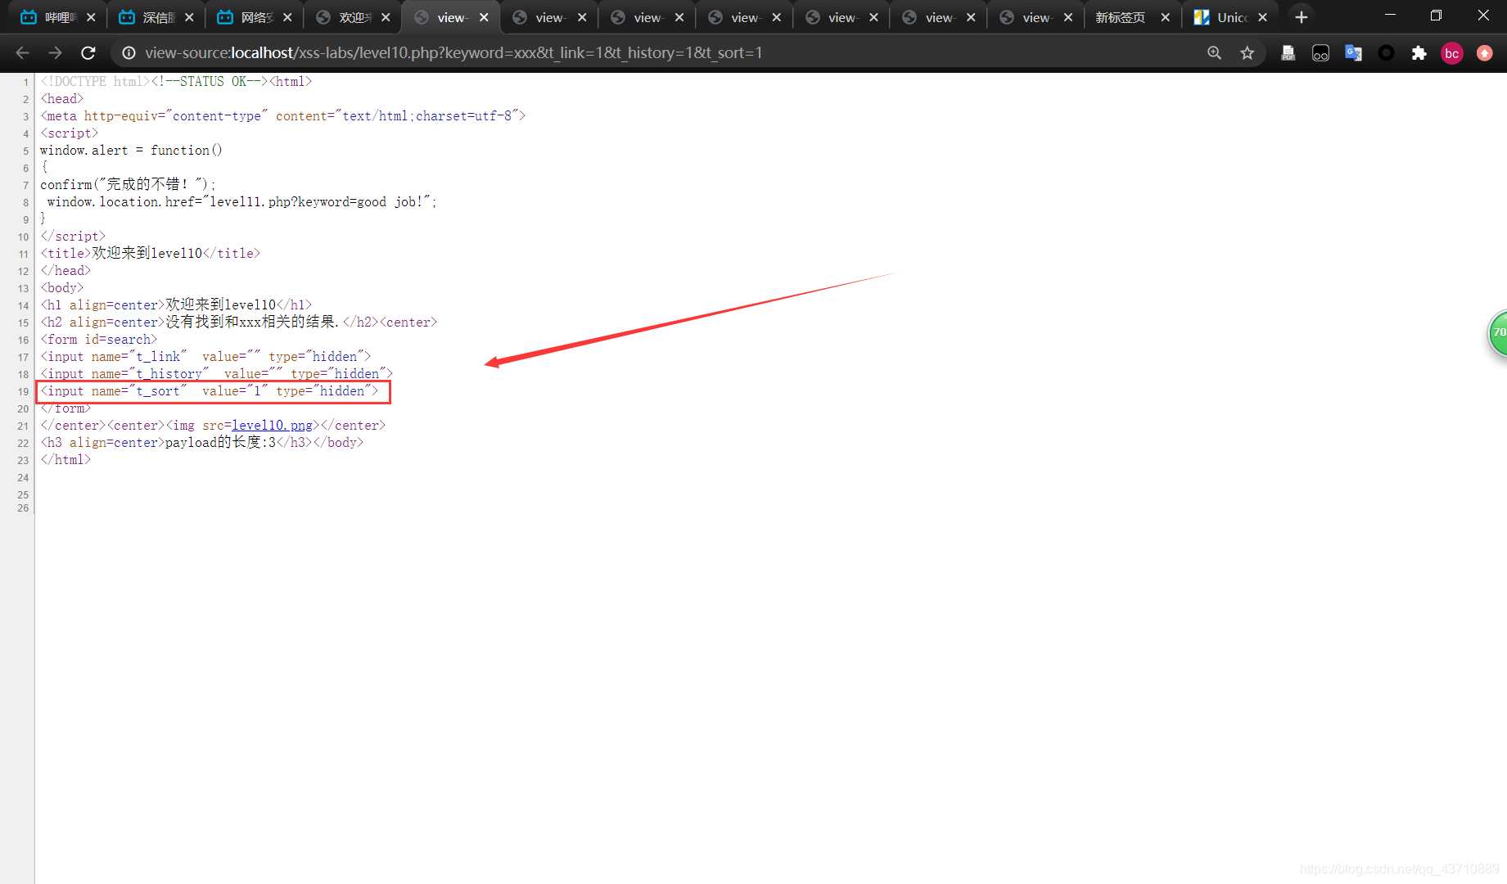This screenshot has height=884, width=1507.
Task: Close the Unicode tab
Action: point(1262,17)
